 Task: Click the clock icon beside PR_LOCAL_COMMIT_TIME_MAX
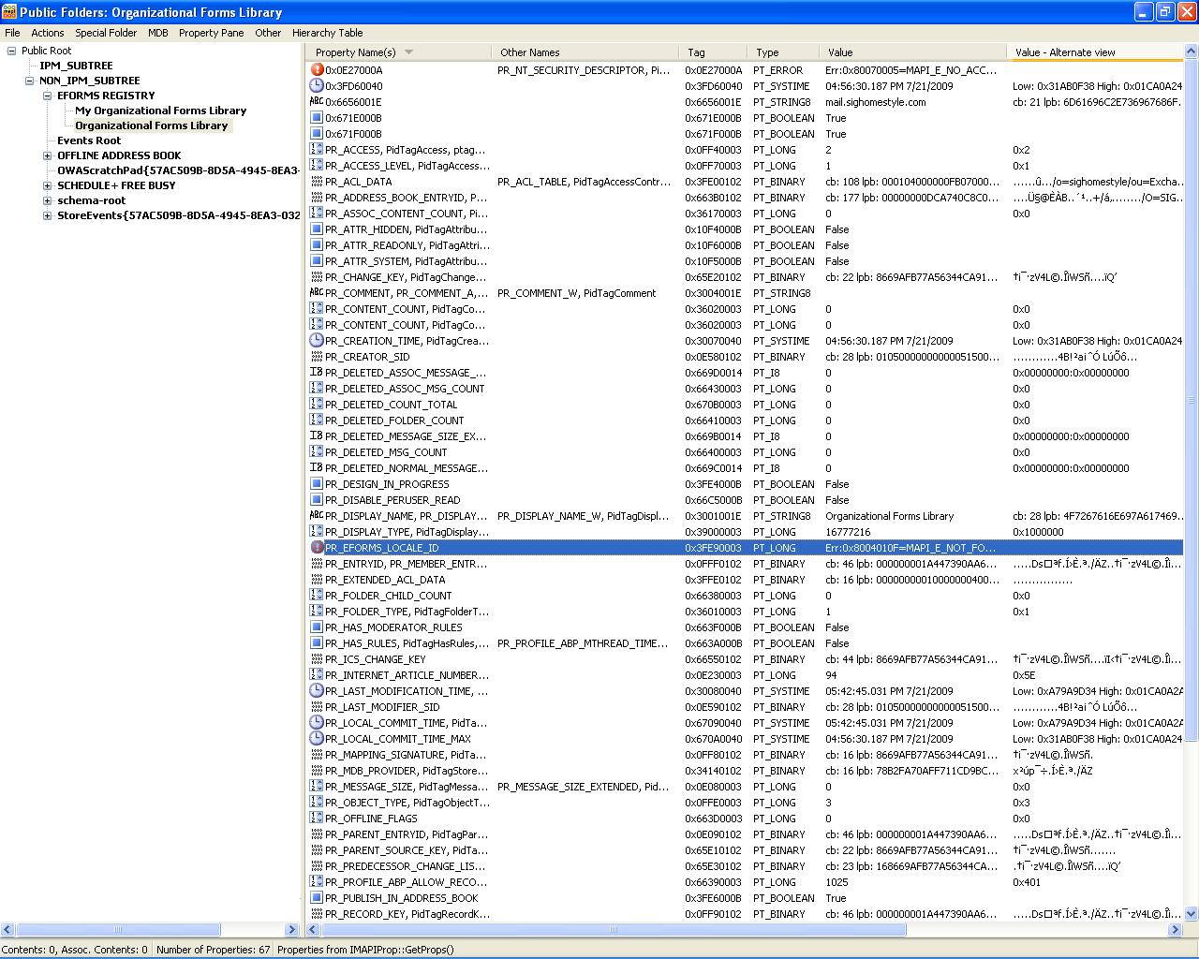point(317,739)
